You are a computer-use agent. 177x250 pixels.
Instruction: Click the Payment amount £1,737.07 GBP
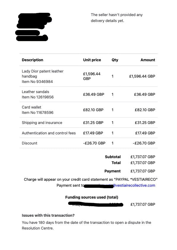(x=143, y=171)
